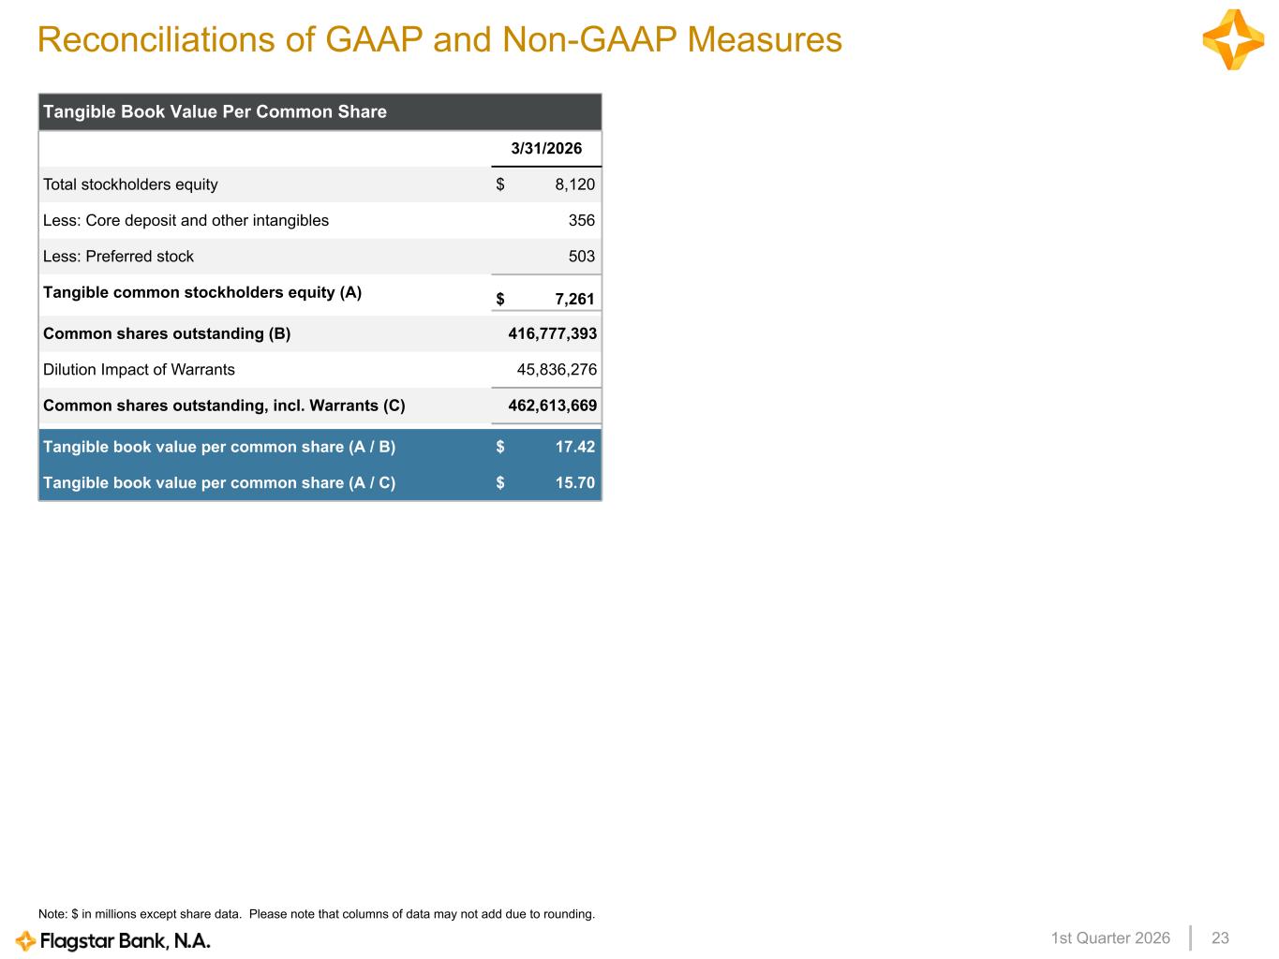Select the 503 preferred stock value
1279x959 pixels.
[581, 257]
